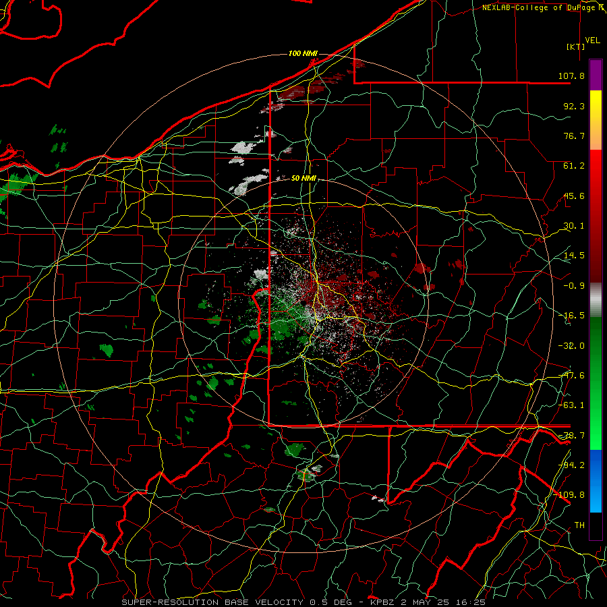
Task: Click the 92.3 legend value
Action: click(574, 106)
